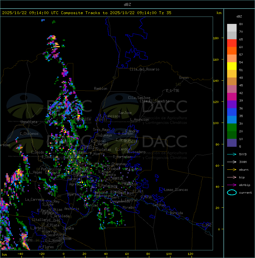This screenshot has height=258, width=255.
Task: Click the 'L_Vegas' map label
Action: (x=36, y=172)
